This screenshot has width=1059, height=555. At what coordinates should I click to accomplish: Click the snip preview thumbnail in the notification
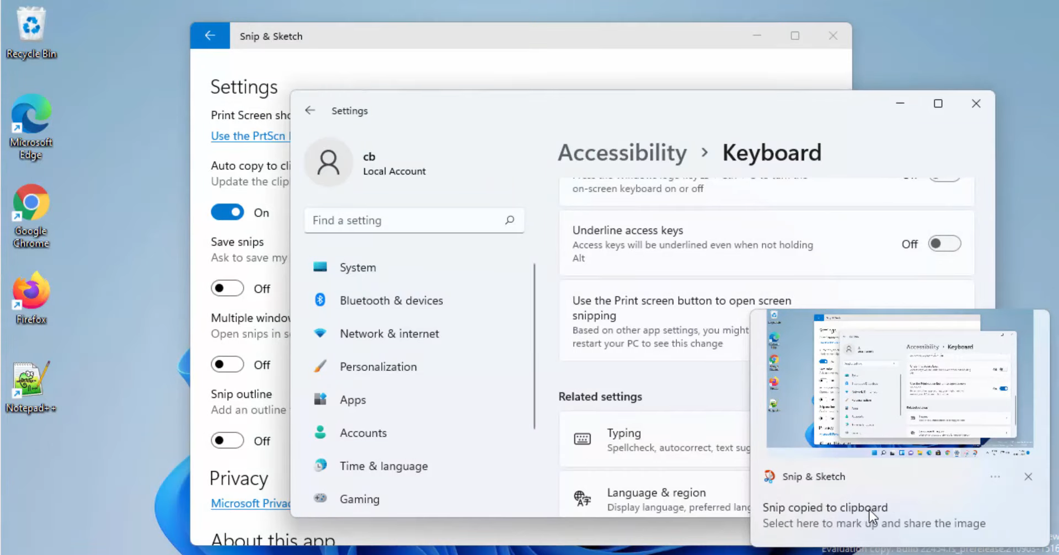pyautogui.click(x=899, y=383)
